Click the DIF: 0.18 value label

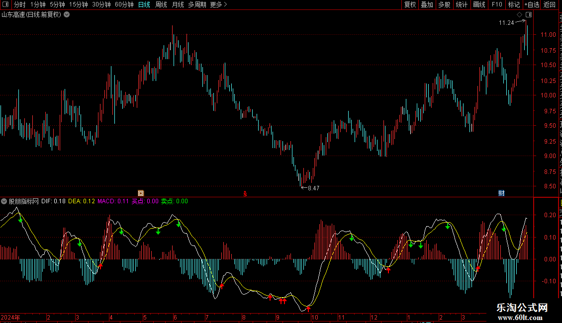click(53, 201)
